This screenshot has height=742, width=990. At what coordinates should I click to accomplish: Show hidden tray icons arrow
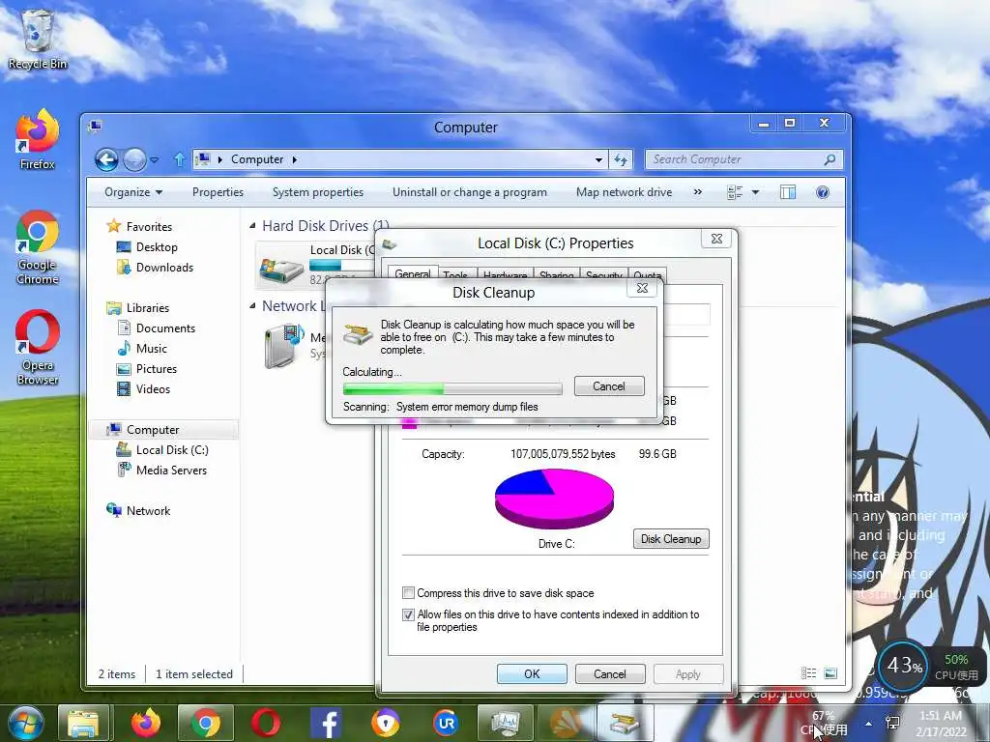[x=869, y=724]
